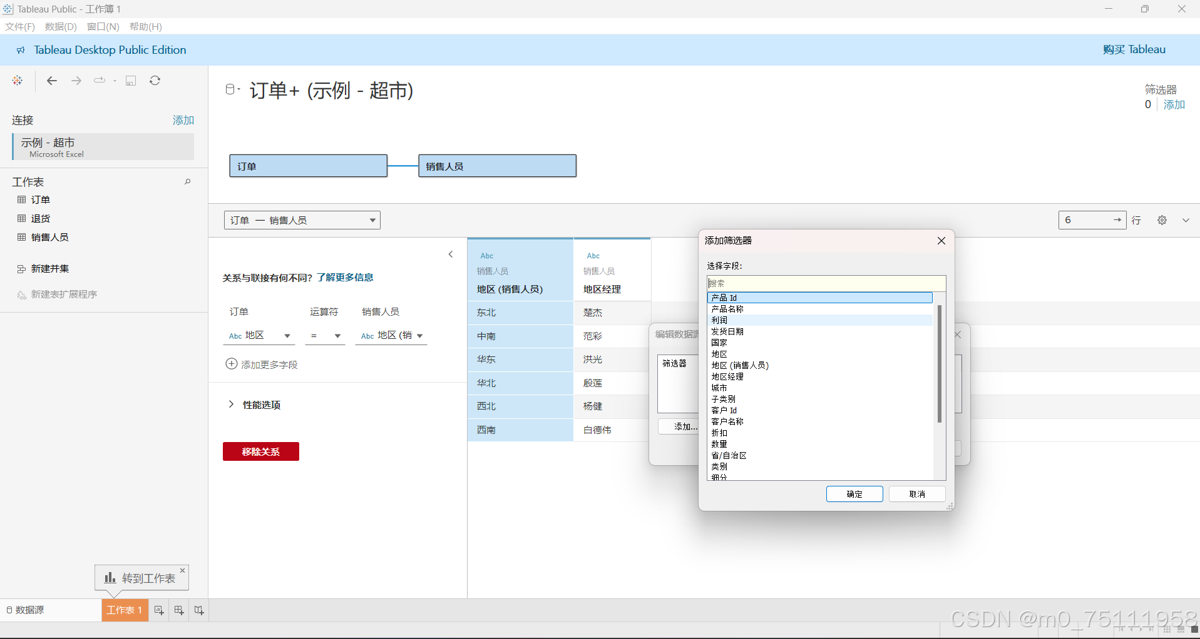Select 客户名称 in the field list
Viewport: 1200px width, 639px height.
(x=820, y=421)
